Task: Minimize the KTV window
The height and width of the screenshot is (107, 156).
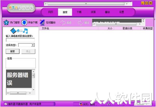Action: 143,3
